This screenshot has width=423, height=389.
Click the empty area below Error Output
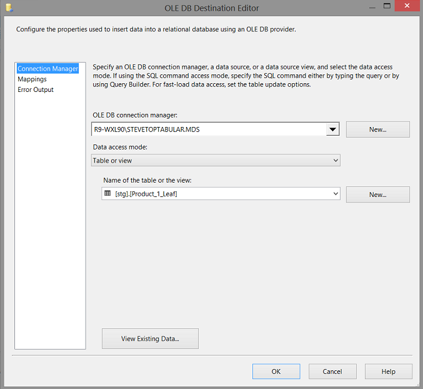point(50,219)
